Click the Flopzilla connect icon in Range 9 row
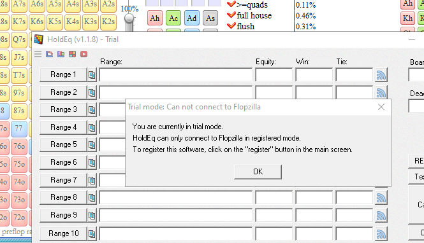The height and width of the screenshot is (243, 424). point(381,216)
